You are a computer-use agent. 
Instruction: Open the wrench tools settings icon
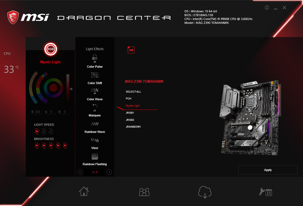(266, 192)
